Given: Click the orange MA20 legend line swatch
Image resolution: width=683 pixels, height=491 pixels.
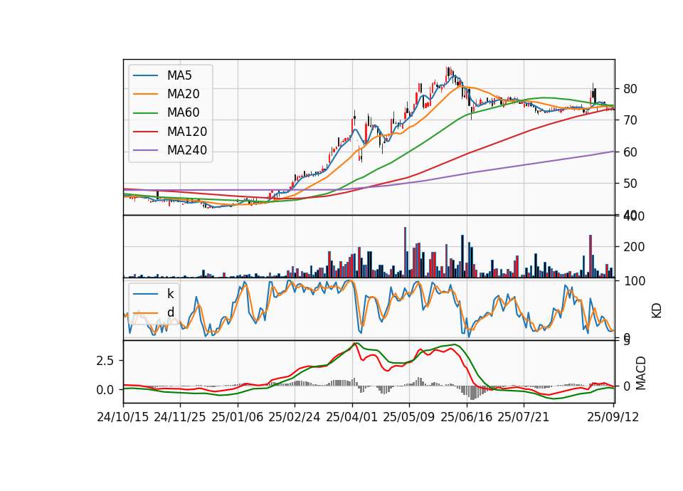Looking at the screenshot, I should tap(145, 94).
